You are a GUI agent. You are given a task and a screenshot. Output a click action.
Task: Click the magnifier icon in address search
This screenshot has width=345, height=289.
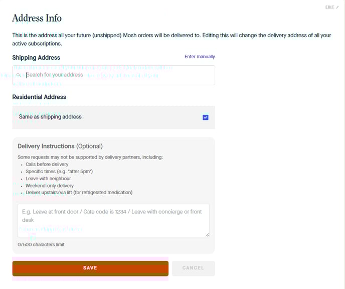click(19, 75)
